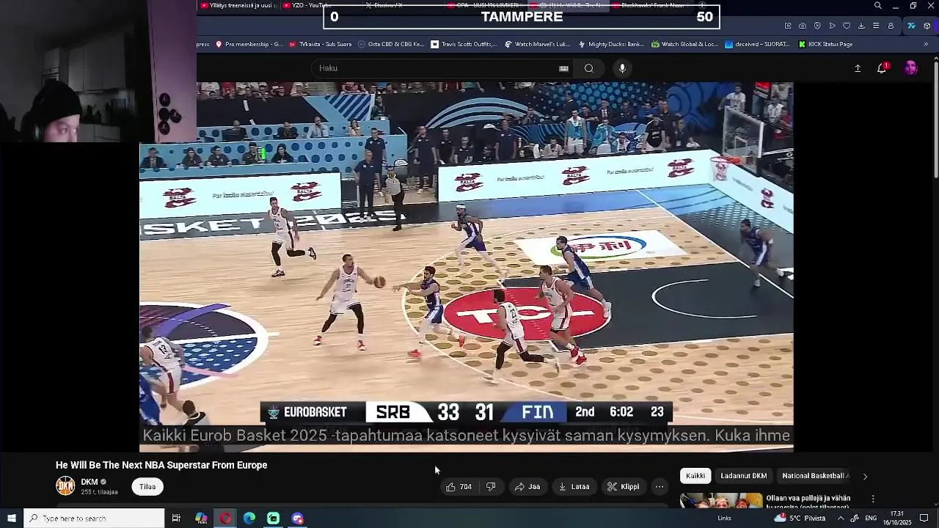Open more actions menu next to Klippi
This screenshot has height=528, width=939.
click(x=660, y=486)
